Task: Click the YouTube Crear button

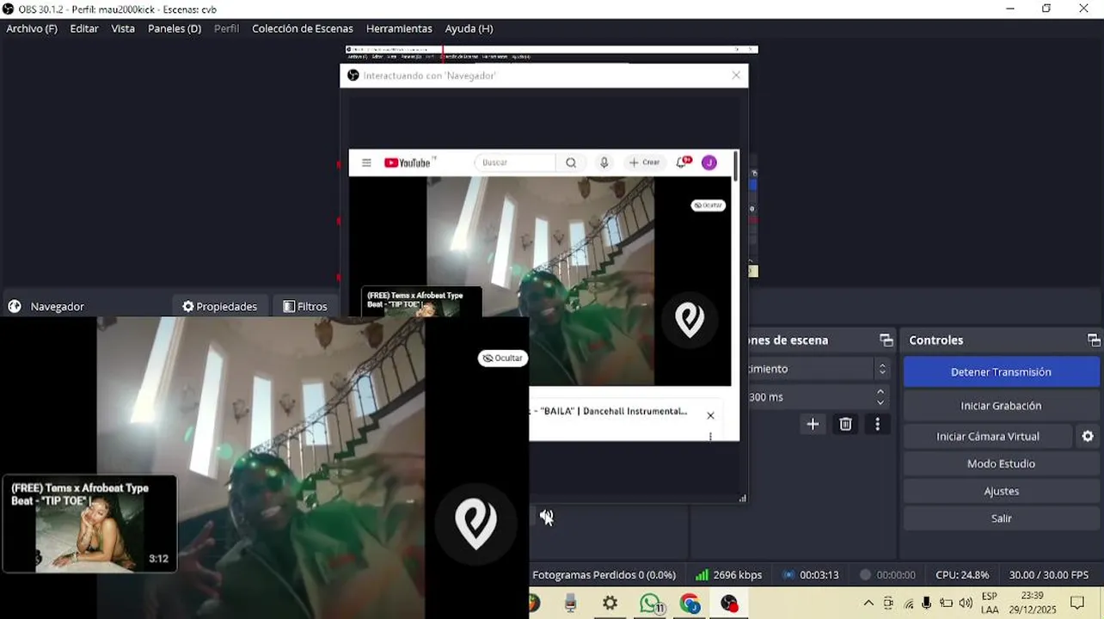Action: point(644,162)
